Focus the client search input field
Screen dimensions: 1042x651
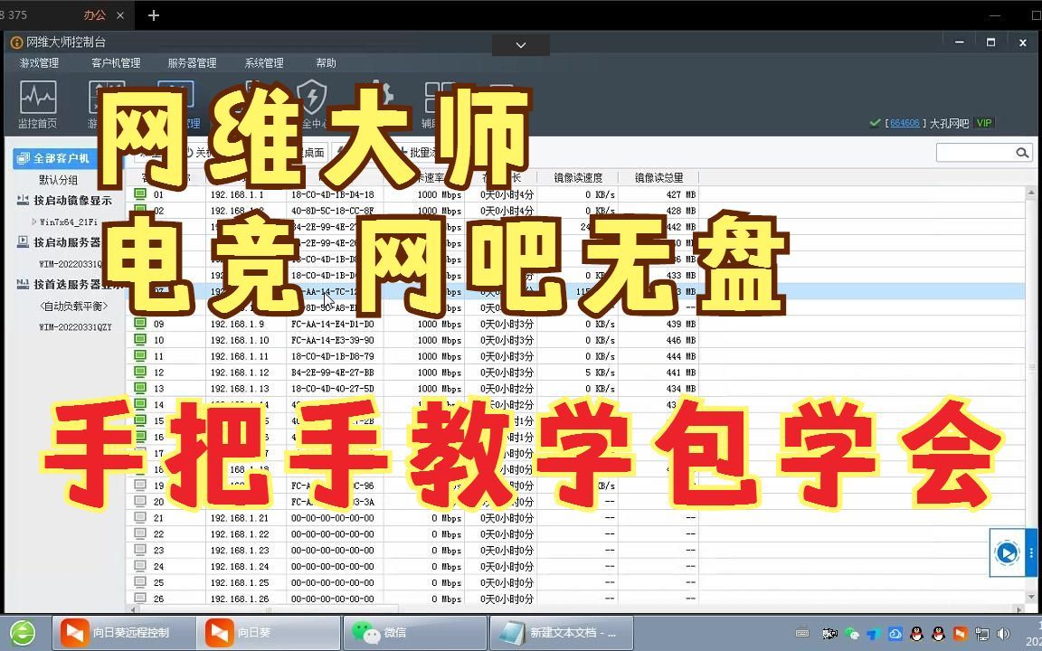point(976,153)
